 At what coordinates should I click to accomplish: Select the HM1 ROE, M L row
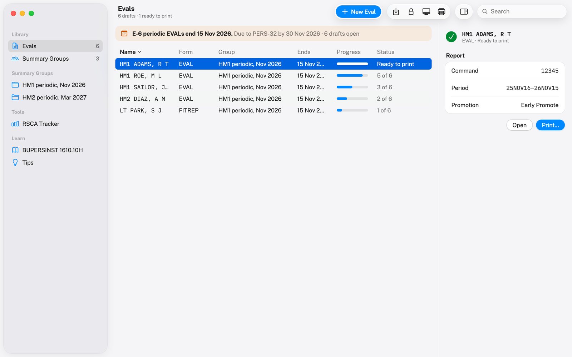pyautogui.click(x=273, y=76)
